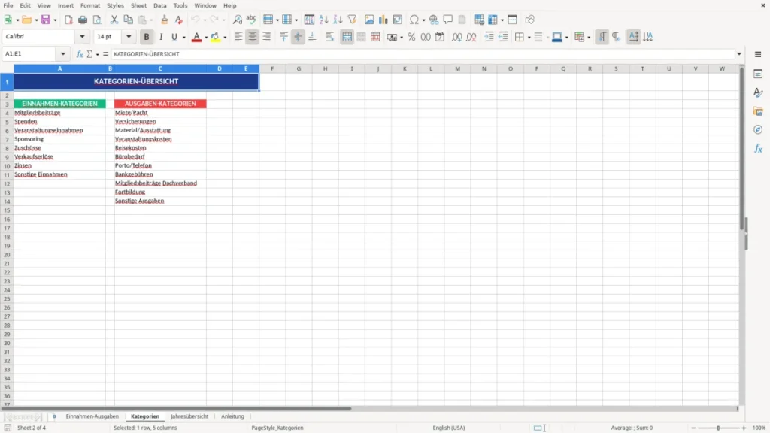The width and height of the screenshot is (770, 433).
Task: Add a decimal place
Action: coord(456,37)
